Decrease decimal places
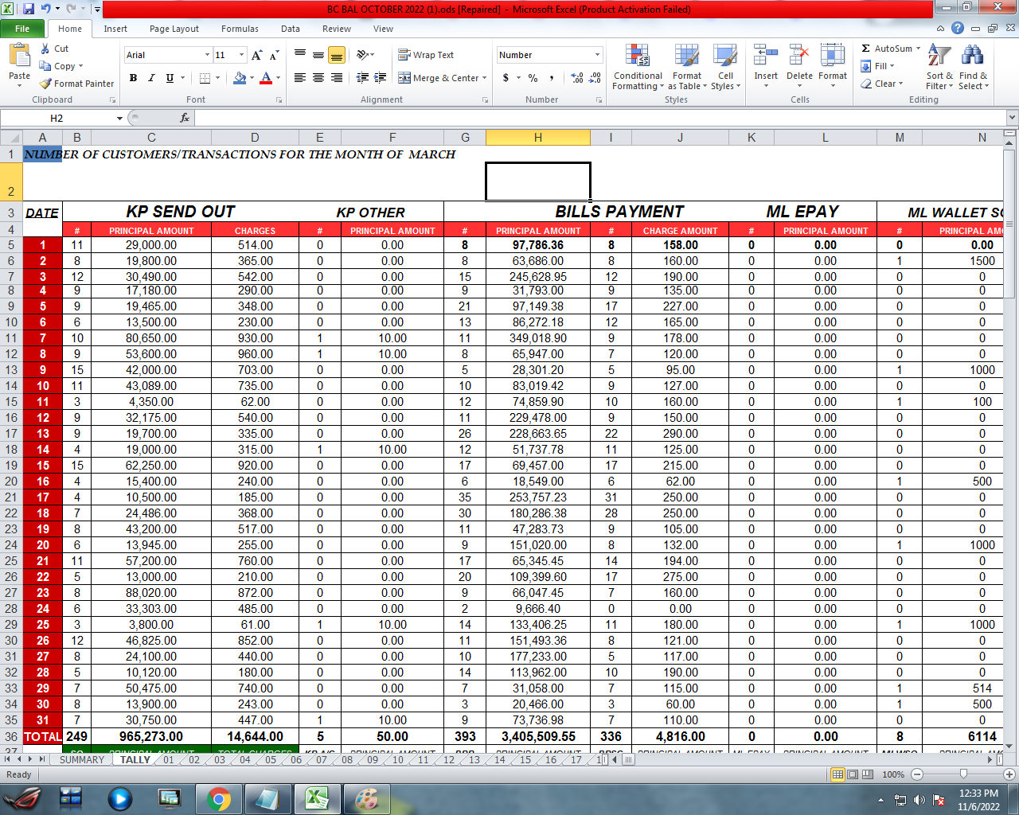 pyautogui.click(x=595, y=78)
